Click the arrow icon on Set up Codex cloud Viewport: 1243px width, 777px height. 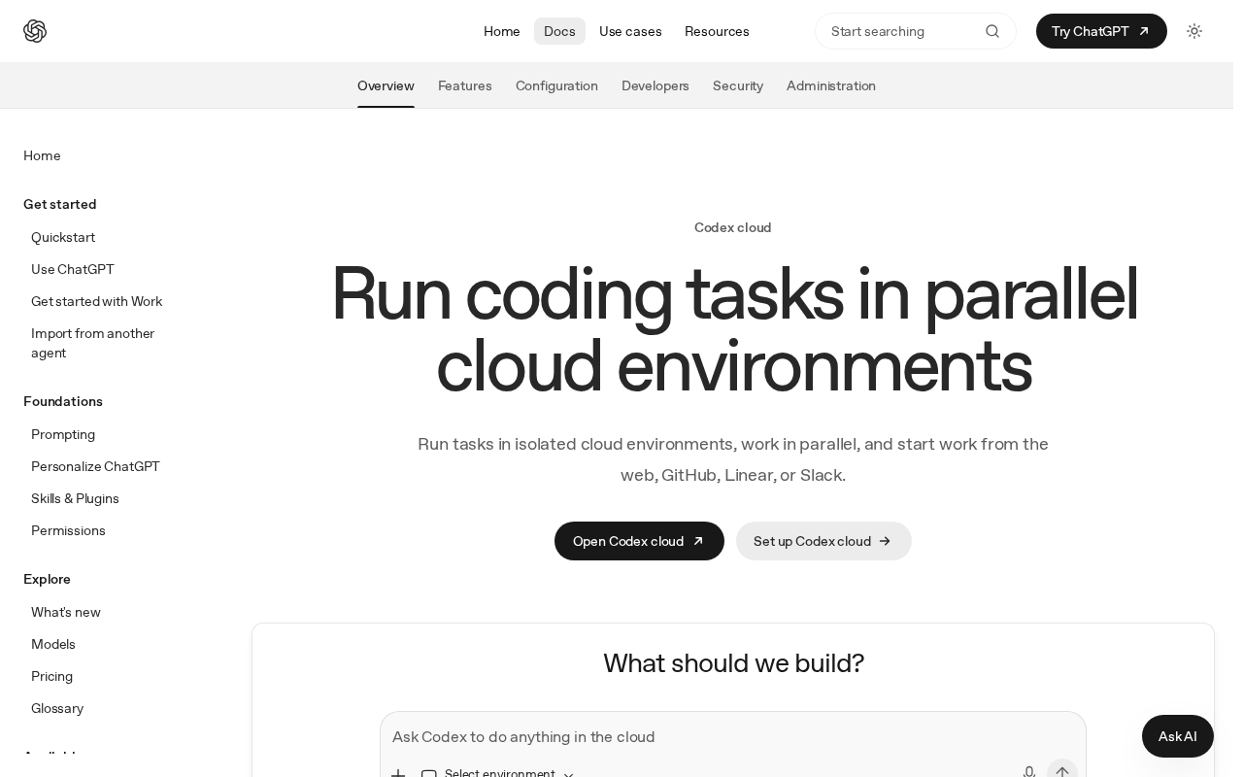click(x=885, y=541)
